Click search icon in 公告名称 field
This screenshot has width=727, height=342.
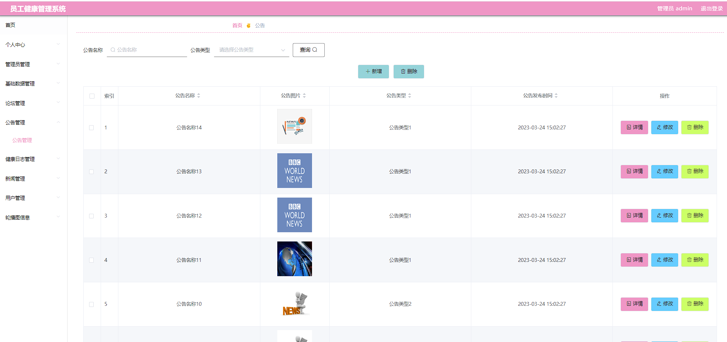pos(113,50)
